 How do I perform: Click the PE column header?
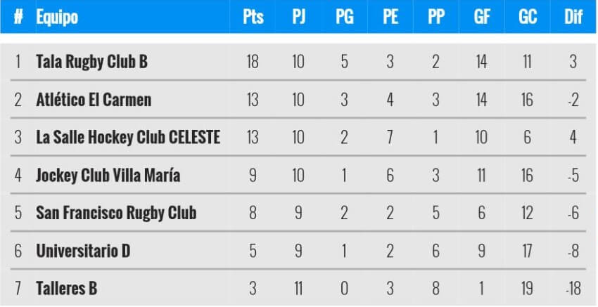pos(390,17)
